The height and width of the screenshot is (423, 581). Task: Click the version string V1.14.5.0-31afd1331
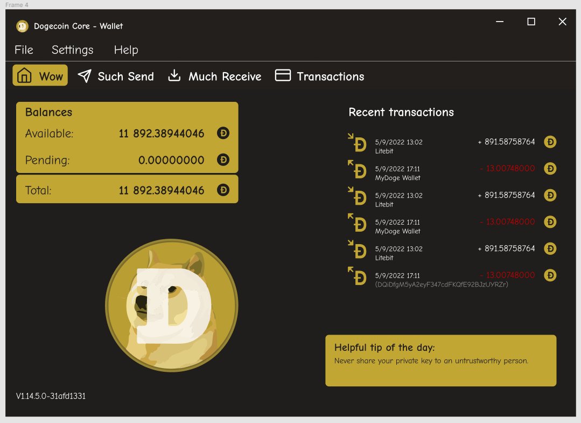coord(51,396)
